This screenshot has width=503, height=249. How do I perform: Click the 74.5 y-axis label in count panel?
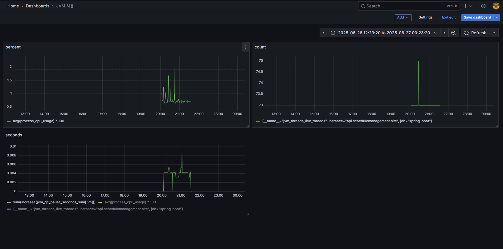click(x=259, y=72)
